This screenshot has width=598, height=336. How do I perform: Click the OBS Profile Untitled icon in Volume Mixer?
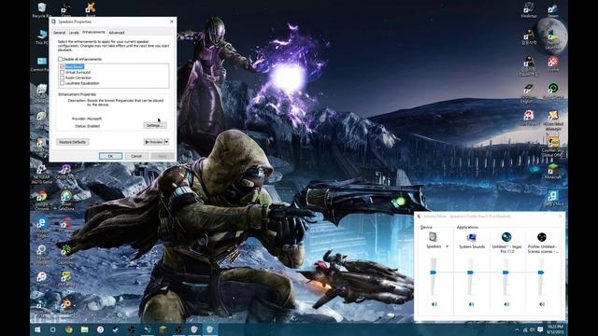pyautogui.click(x=542, y=237)
